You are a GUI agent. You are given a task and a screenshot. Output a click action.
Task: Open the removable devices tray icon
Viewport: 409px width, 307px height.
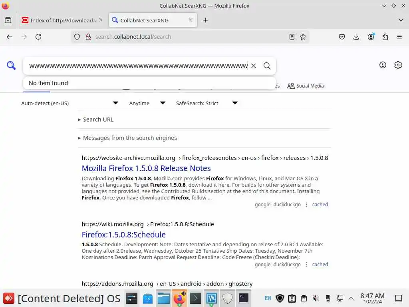point(328,298)
